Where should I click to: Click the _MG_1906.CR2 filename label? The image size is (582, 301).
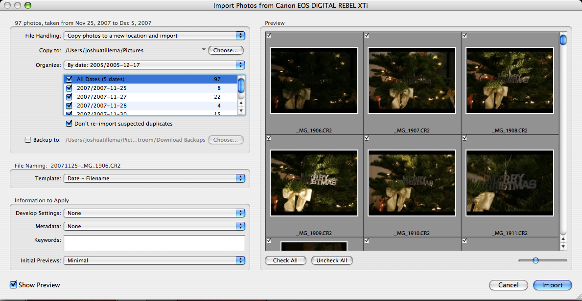pos(314,130)
